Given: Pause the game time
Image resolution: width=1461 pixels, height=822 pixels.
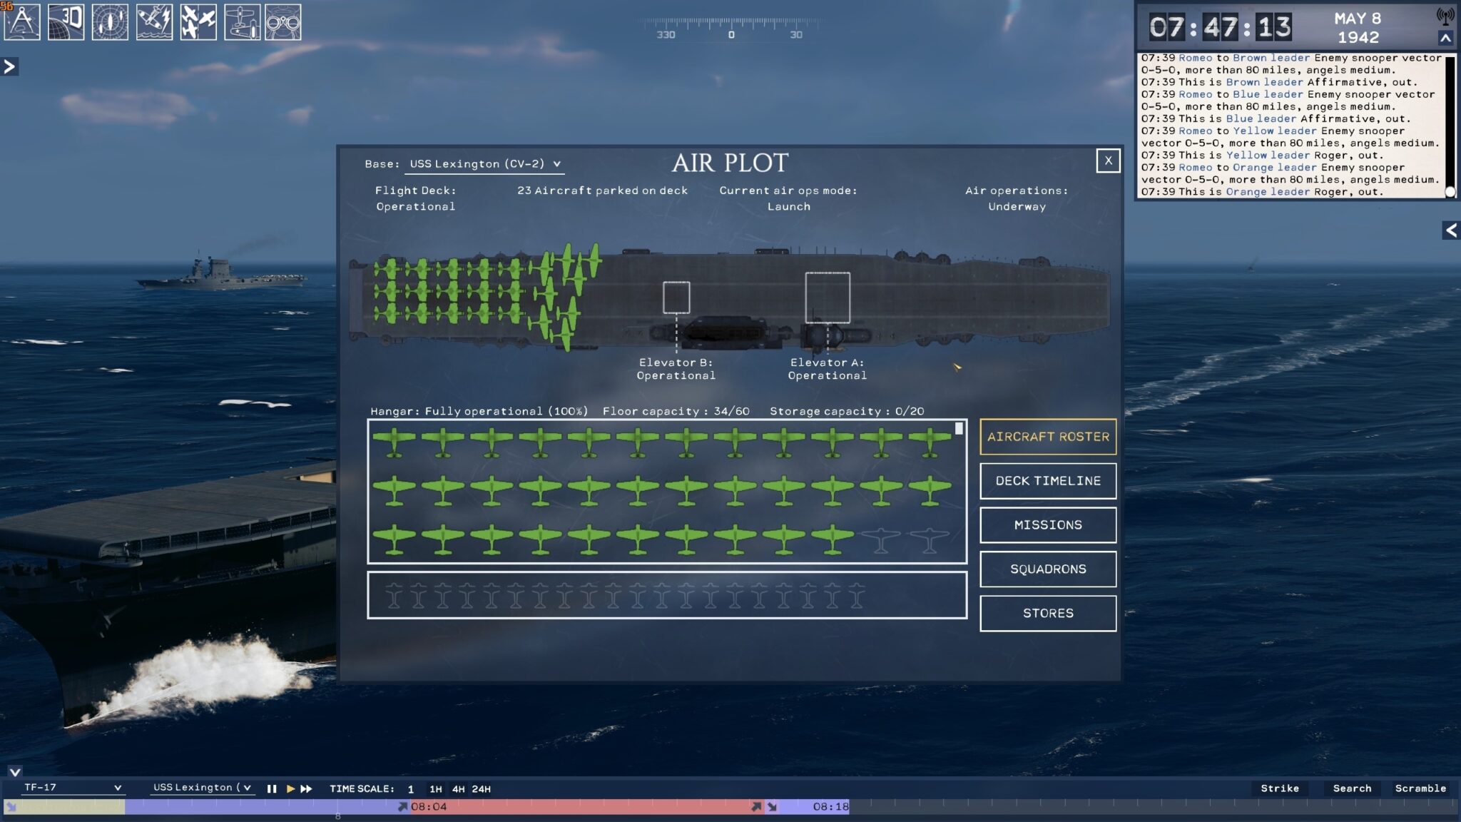Looking at the screenshot, I should click(x=272, y=788).
